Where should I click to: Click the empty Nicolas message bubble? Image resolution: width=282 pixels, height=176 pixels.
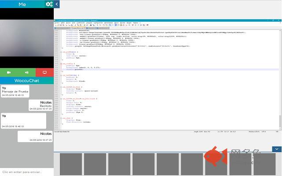35,136
